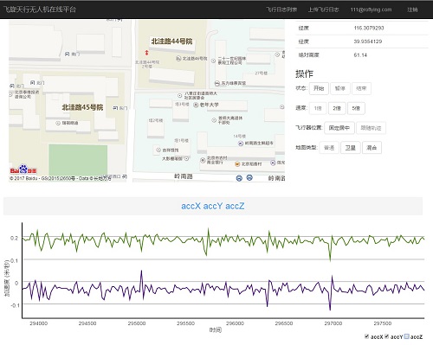The height and width of the screenshot is (345, 433).
Task: Switch map type to 普通
Action: click(x=329, y=148)
